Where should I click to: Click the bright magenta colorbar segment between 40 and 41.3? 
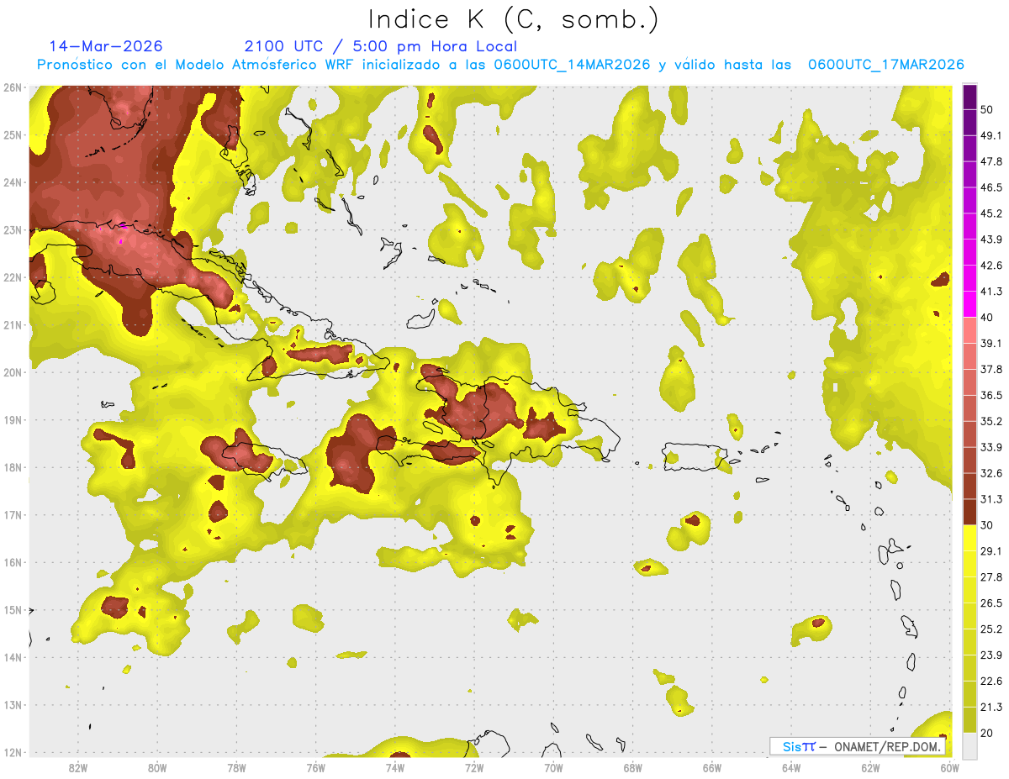tap(969, 304)
